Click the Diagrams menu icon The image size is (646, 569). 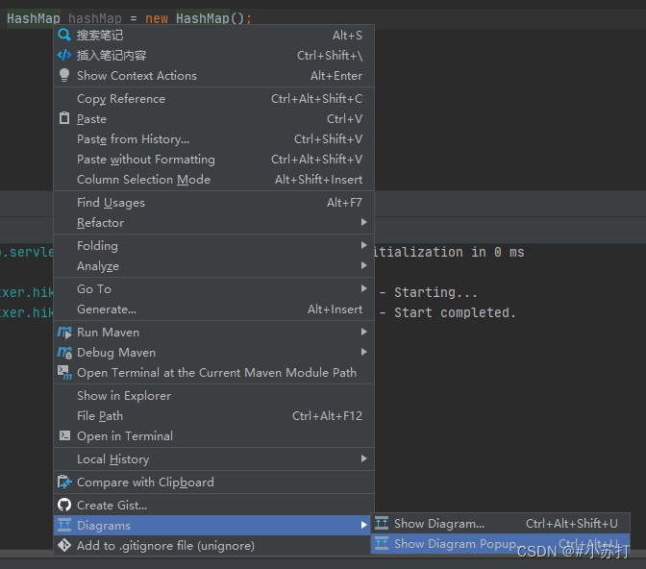[x=64, y=525]
